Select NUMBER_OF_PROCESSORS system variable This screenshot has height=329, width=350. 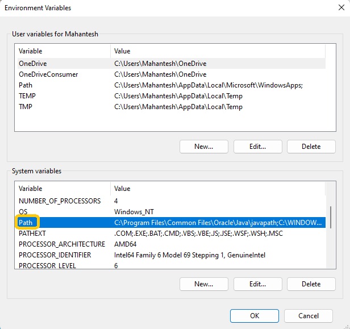(172, 201)
